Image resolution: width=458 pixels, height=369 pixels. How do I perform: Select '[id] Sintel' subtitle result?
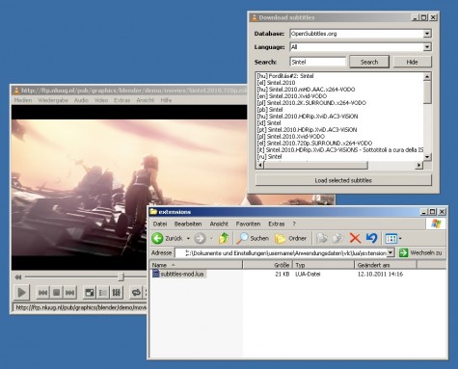click(x=269, y=123)
